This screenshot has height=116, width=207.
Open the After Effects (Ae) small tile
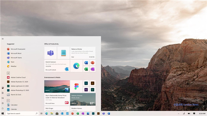coord(86,90)
